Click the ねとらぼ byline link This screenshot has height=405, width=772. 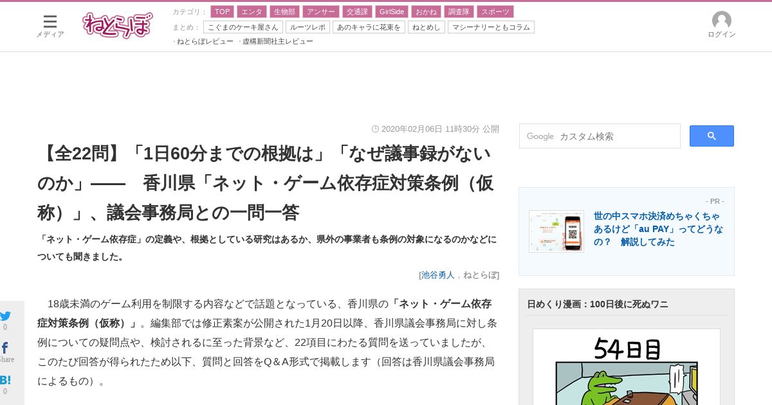[x=480, y=274]
